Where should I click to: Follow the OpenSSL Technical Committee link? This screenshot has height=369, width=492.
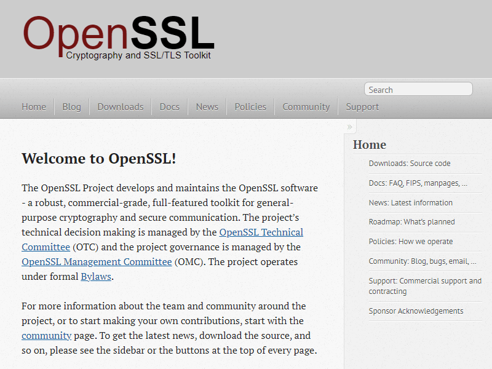261,232
